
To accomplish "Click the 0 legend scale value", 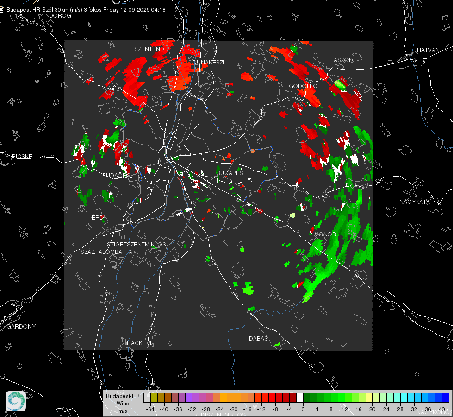I will pos(303,409).
